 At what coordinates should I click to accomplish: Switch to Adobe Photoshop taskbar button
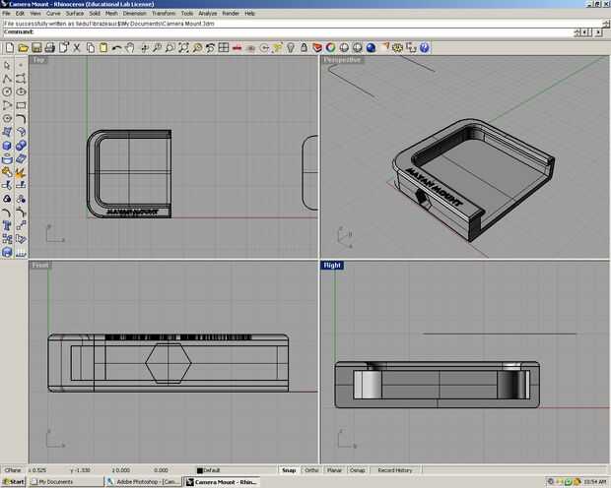click(x=143, y=482)
